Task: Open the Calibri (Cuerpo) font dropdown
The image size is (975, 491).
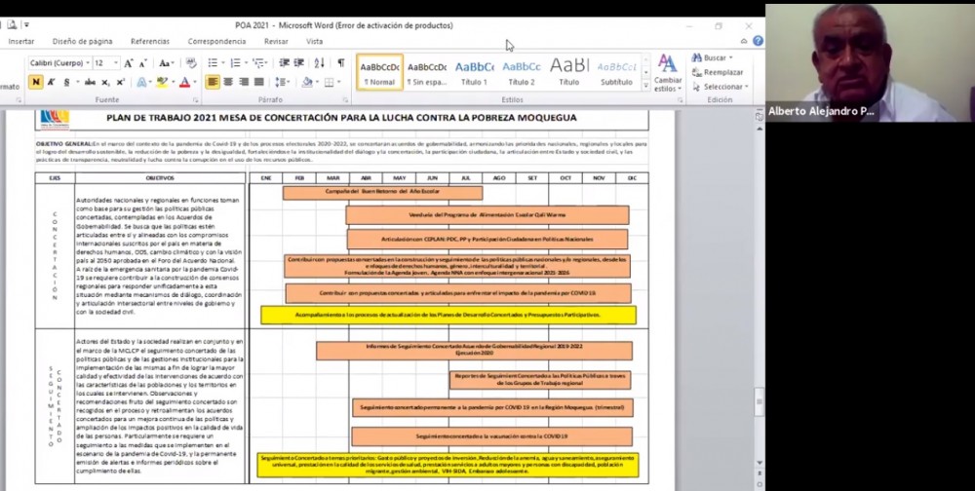Action: (85, 63)
